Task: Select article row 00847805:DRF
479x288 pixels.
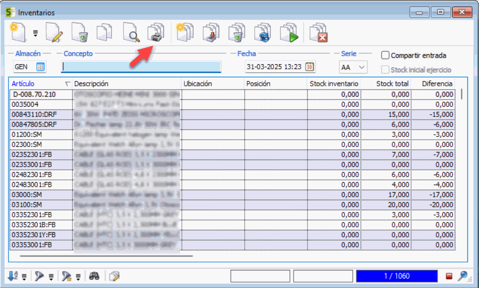Action: coord(232,125)
